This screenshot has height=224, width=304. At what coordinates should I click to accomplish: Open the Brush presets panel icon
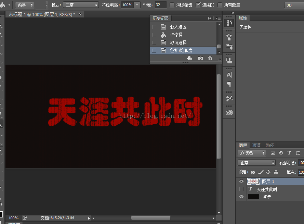click(229, 37)
